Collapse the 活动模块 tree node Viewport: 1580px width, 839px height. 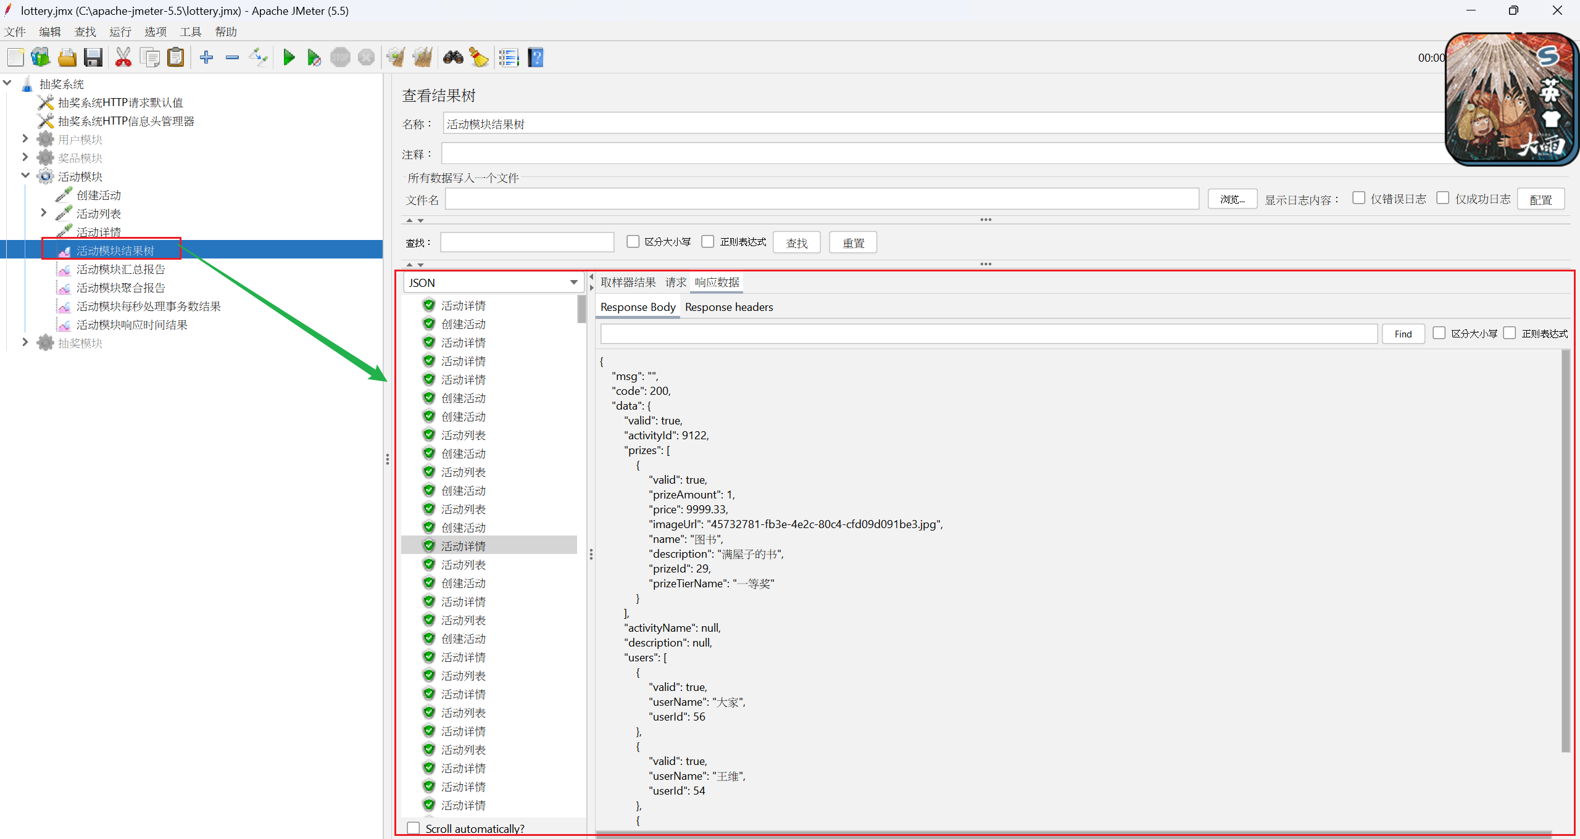(x=25, y=176)
